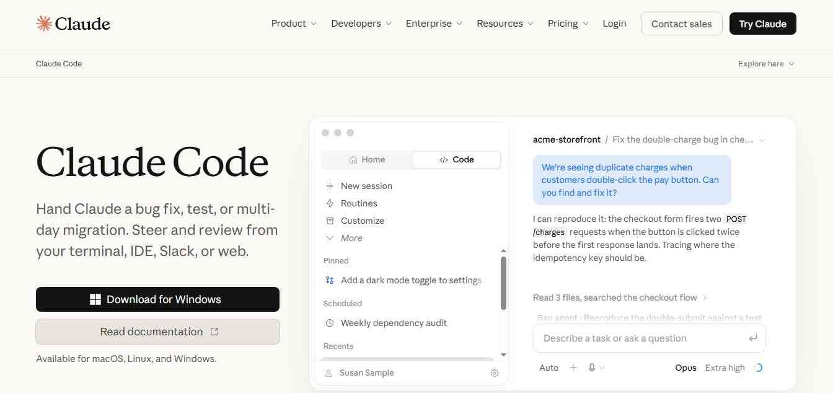Screen dimensions: 833x393
Task: Open the Login link
Action: click(614, 24)
